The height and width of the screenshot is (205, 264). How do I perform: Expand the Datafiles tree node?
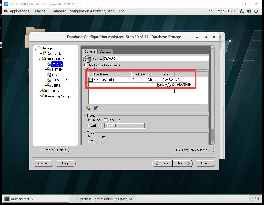click(40, 91)
